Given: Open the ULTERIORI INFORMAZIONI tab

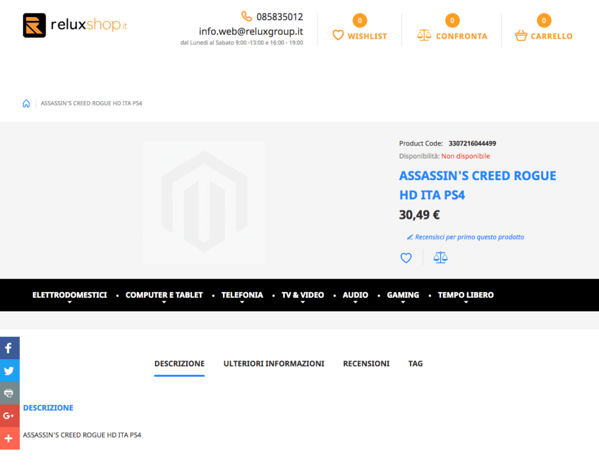Looking at the screenshot, I should (x=274, y=363).
